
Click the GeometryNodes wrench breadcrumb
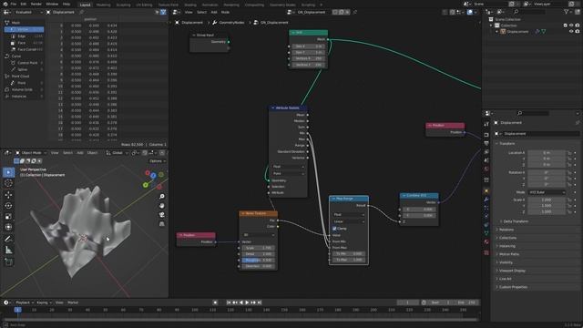228,22
